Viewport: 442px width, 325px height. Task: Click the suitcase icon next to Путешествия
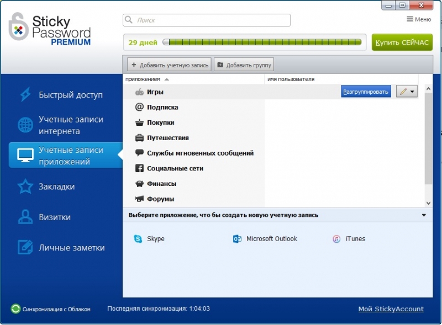coord(139,138)
